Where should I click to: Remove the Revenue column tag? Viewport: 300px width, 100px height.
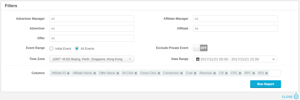214,73
